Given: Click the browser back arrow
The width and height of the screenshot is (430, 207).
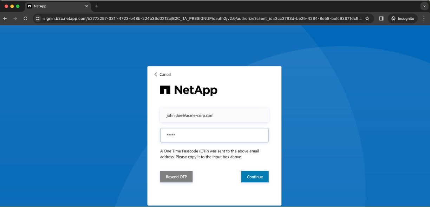Looking at the screenshot, I should point(5,18).
